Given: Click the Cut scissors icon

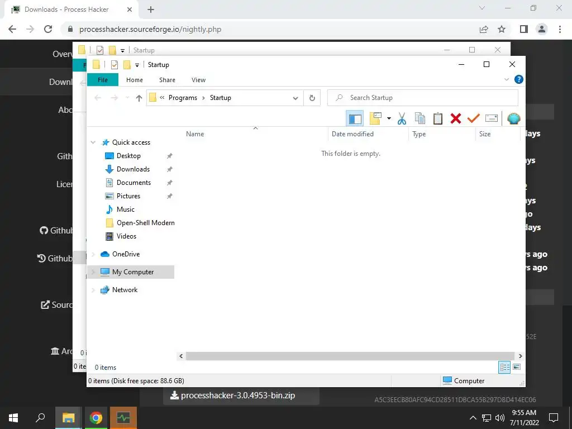Looking at the screenshot, I should click(x=402, y=118).
